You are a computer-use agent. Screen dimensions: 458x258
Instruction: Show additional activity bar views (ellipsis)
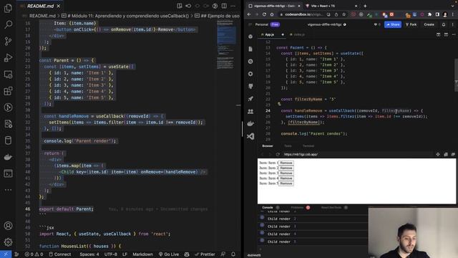[8, 190]
